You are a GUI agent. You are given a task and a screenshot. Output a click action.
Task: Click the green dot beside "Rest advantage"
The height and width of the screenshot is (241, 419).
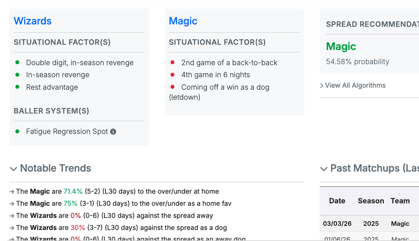pyautogui.click(x=17, y=87)
